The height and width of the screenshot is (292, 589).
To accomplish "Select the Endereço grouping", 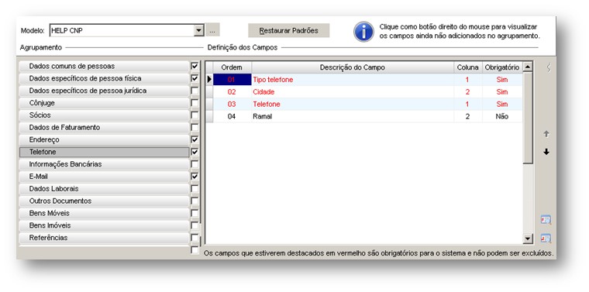I will 104,139.
